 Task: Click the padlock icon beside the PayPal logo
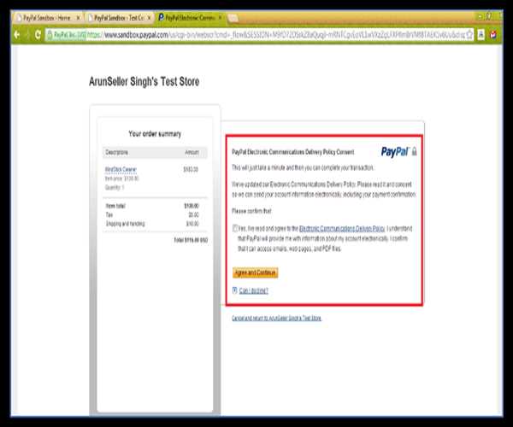415,150
